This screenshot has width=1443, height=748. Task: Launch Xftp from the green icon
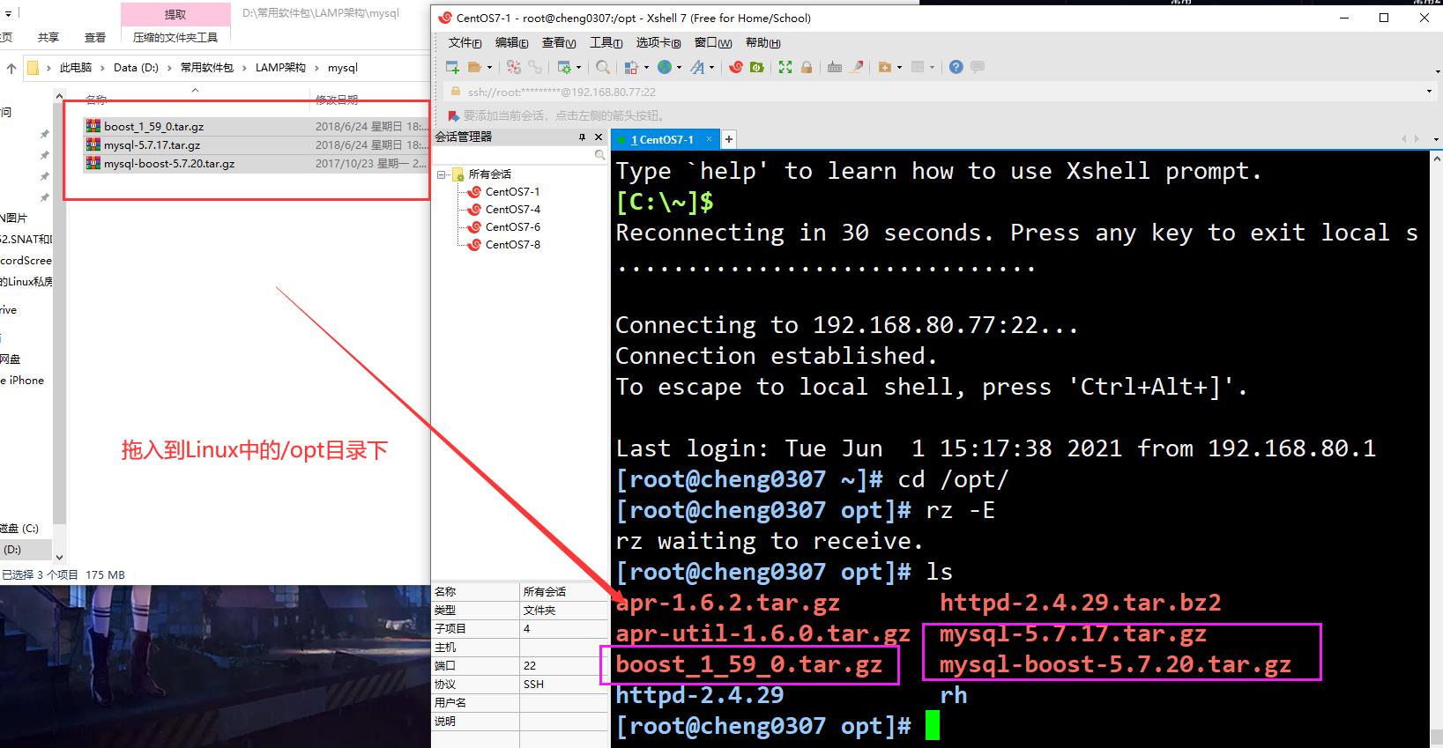pos(757,67)
